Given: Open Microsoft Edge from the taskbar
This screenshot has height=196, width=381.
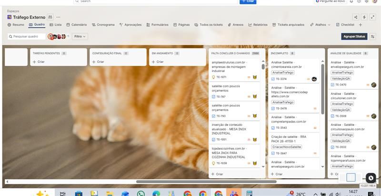Looking at the screenshot, I should pyautogui.click(x=156, y=194).
